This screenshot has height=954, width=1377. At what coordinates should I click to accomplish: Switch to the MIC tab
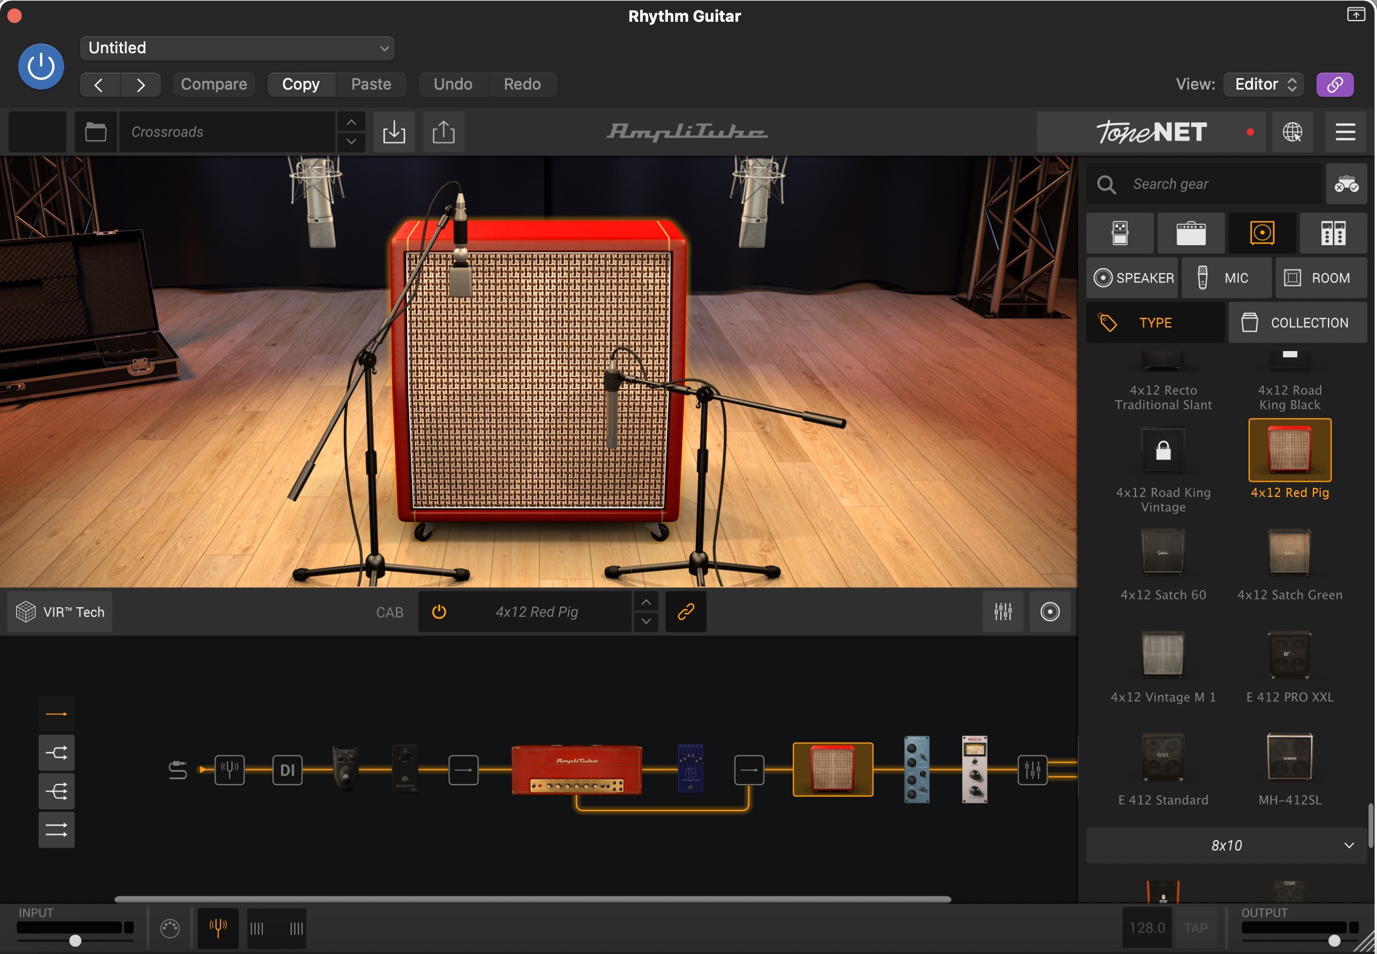point(1227,278)
